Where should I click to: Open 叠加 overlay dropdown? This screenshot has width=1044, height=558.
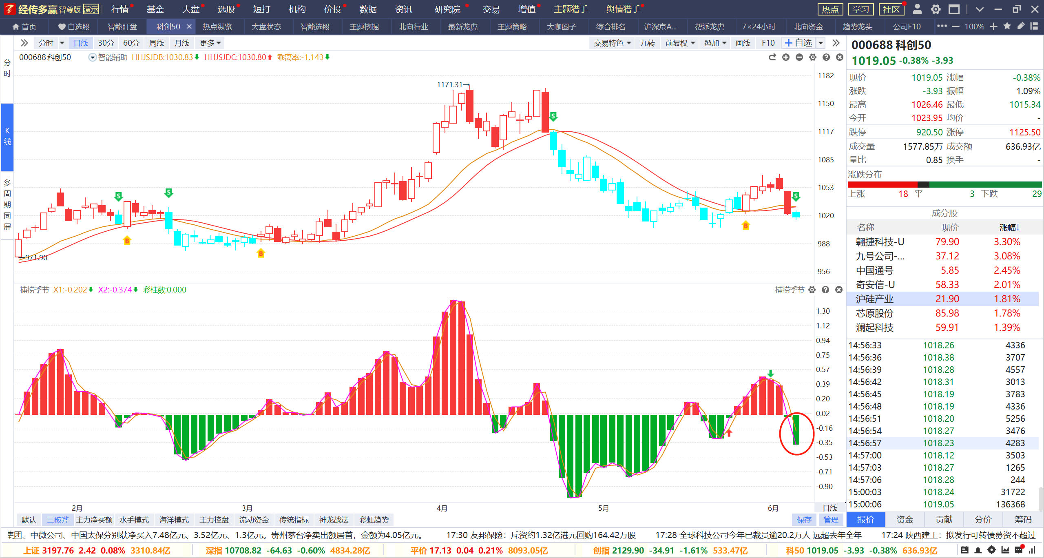(x=715, y=43)
